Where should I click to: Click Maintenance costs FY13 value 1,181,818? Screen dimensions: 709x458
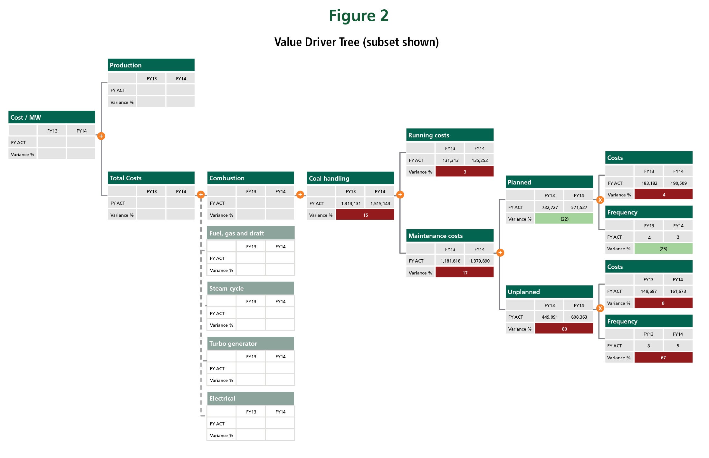point(450,261)
